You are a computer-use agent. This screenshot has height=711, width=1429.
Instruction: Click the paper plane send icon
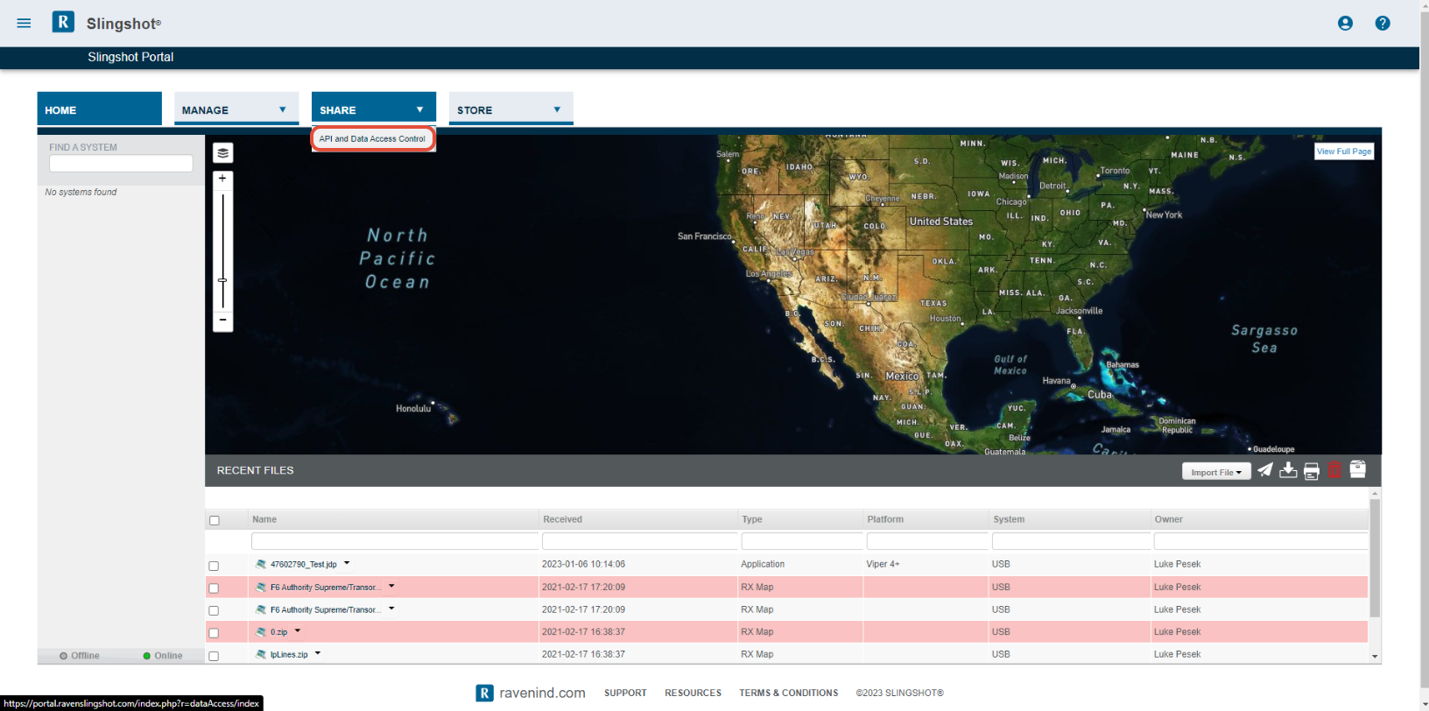[x=1265, y=470]
